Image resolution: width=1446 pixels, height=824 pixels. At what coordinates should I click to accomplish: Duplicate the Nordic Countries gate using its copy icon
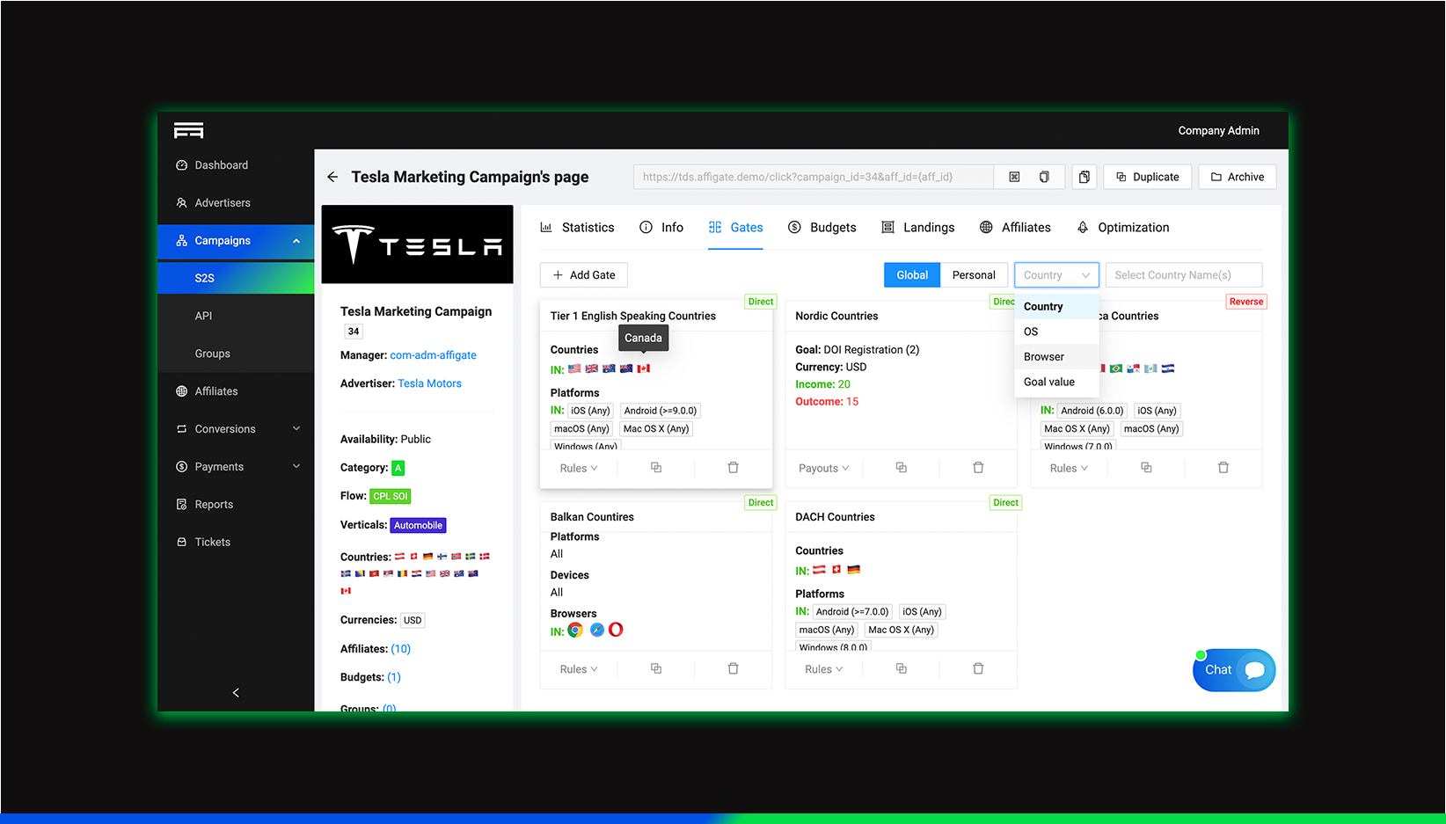[x=900, y=467]
